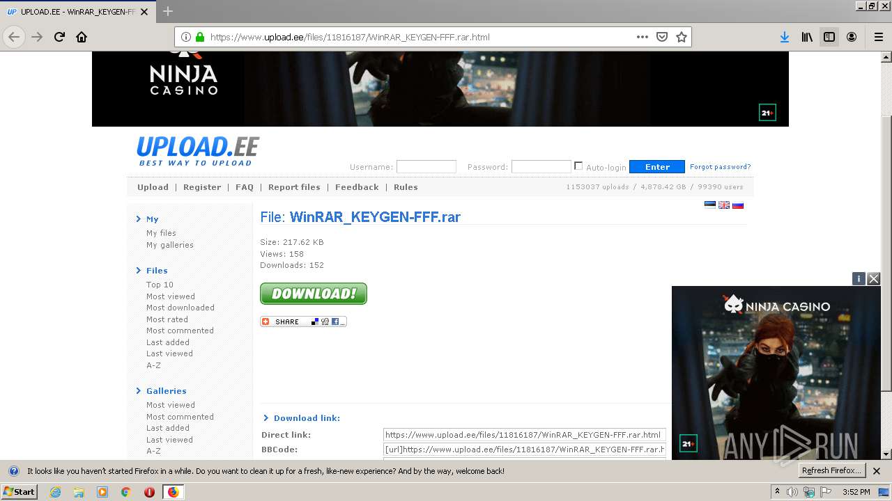Open the Firefox hamburger menu
Image resolution: width=892 pixels, height=501 pixels.
point(878,38)
